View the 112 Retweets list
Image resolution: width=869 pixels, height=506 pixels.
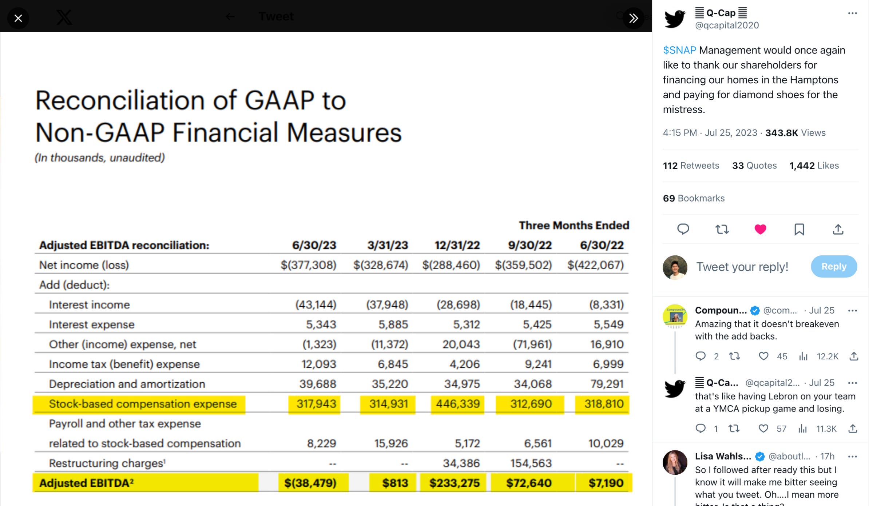[x=691, y=166]
